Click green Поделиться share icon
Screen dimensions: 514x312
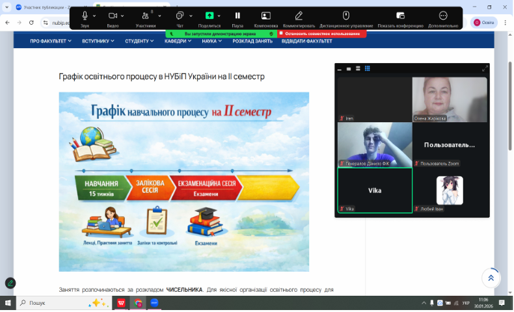(210, 16)
